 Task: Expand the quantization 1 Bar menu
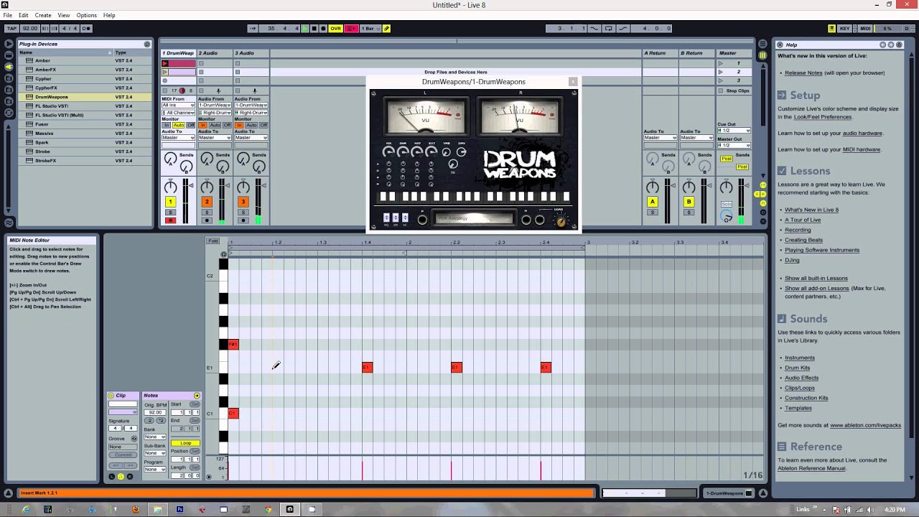368,29
